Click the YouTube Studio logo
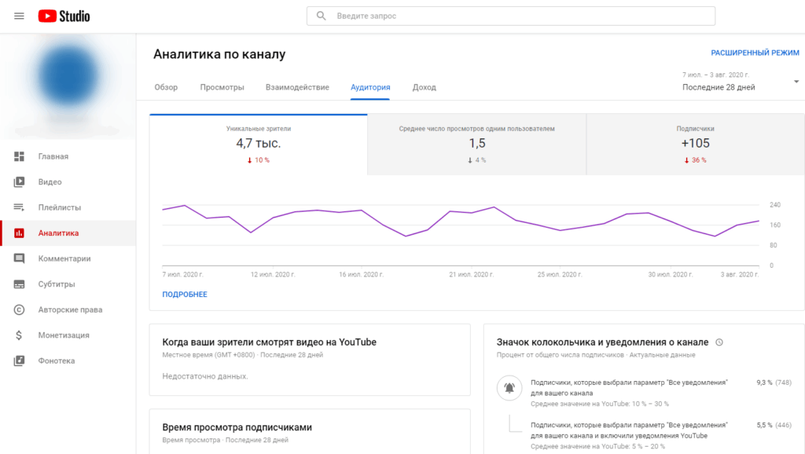The height and width of the screenshot is (454, 805). [x=64, y=16]
